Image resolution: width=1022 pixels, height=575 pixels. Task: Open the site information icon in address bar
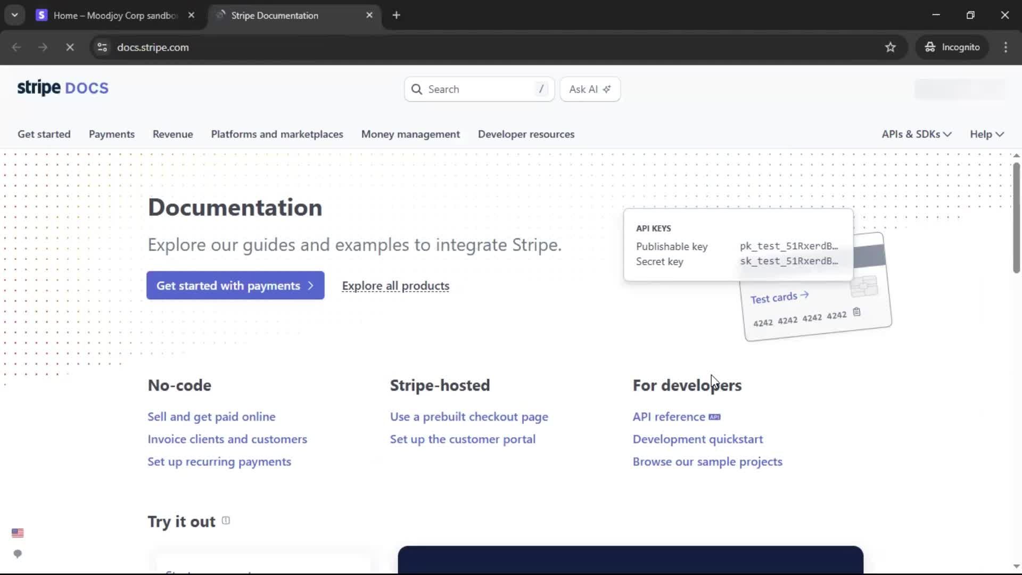point(102,47)
